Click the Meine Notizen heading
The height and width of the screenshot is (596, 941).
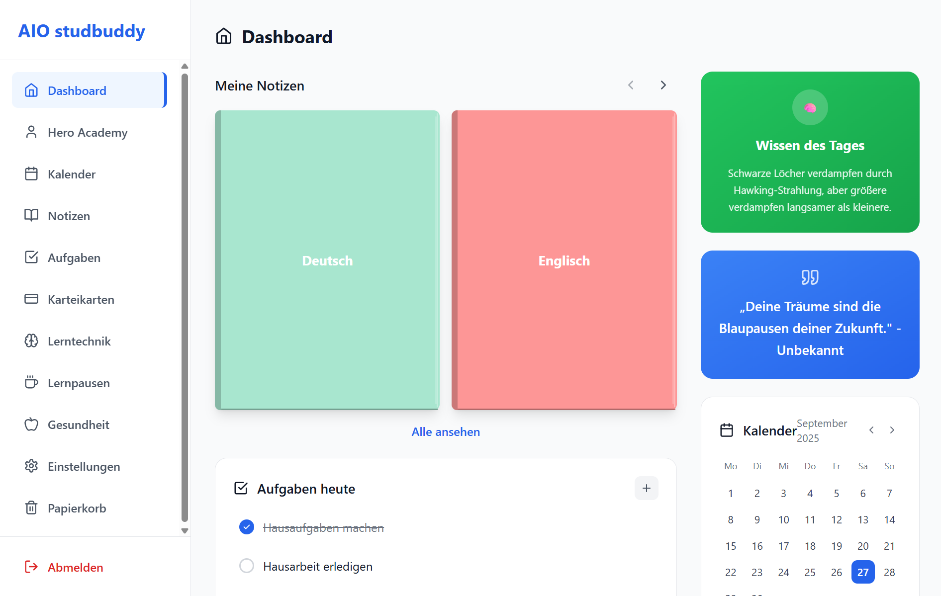(x=260, y=85)
